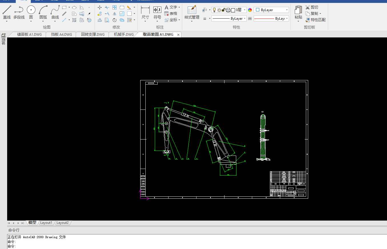Screen dimensions: 387x249
Task: Activate the rotate tool
Action: click(115, 20)
